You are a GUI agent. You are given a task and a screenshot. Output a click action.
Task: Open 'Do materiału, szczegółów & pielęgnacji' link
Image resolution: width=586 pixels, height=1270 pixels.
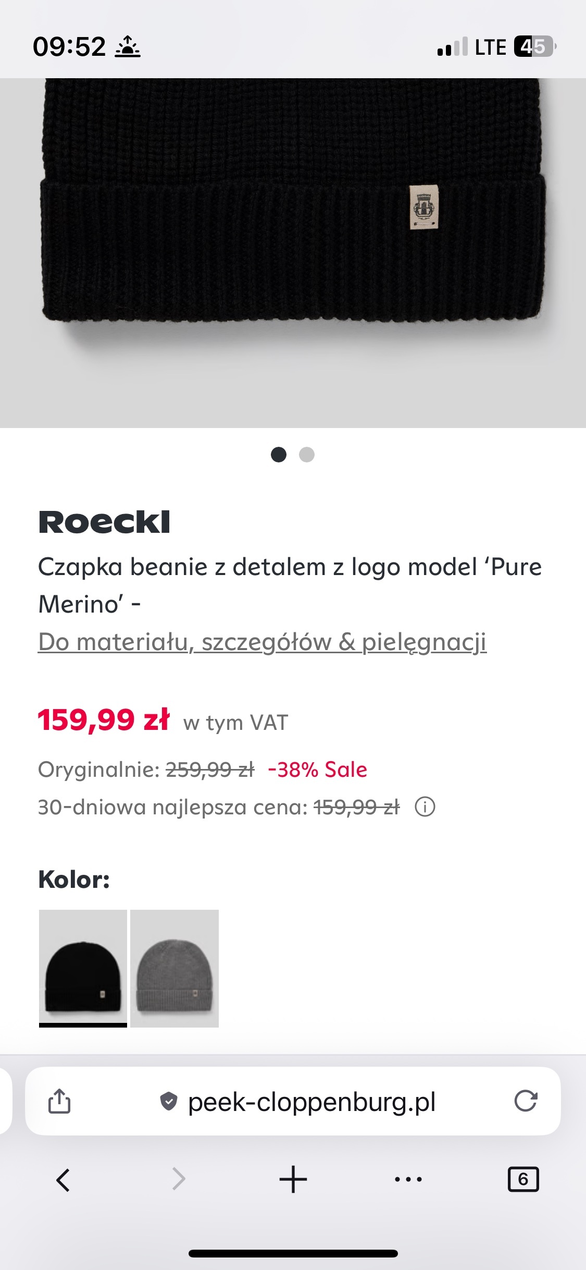point(262,642)
